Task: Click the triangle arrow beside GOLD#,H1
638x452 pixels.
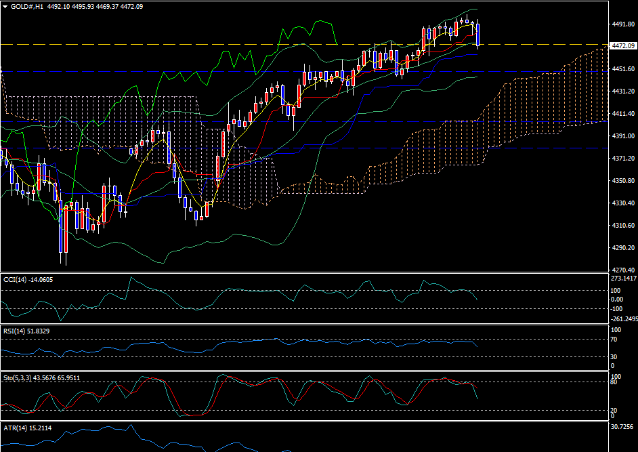Action: coord(5,7)
